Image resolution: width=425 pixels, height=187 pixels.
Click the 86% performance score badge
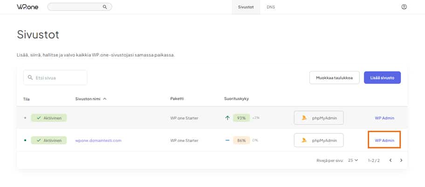(241, 140)
